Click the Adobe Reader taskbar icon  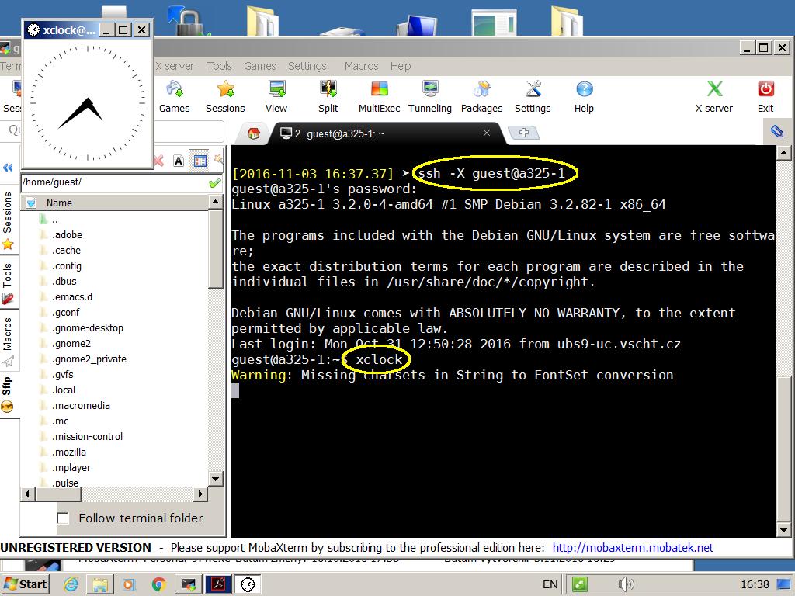218,584
